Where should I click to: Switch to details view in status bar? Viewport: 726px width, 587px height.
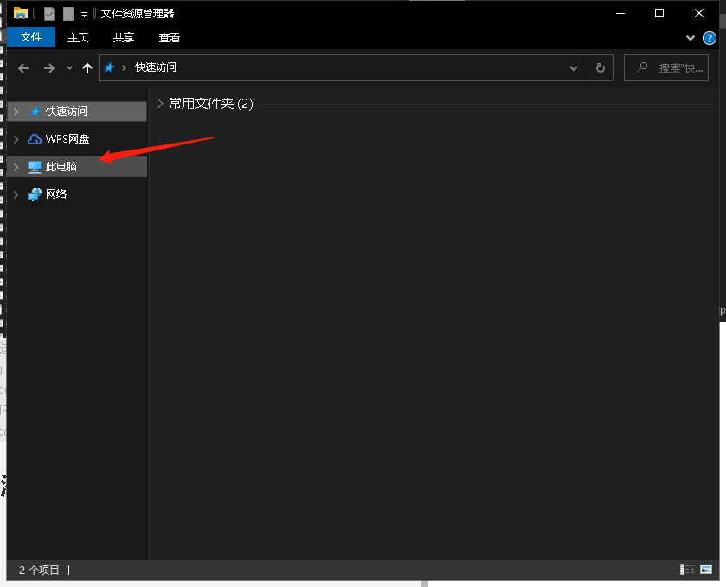pyautogui.click(x=687, y=569)
